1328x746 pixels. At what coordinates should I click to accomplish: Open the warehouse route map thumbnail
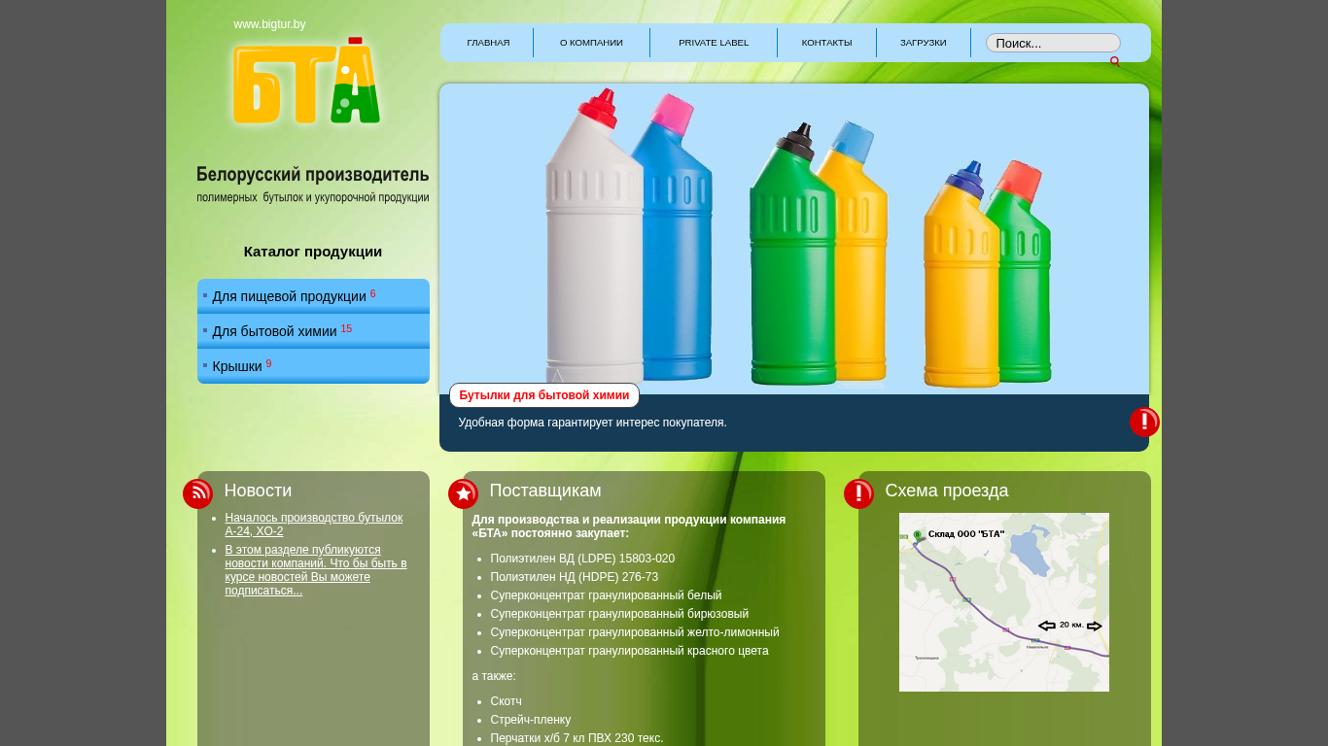pyautogui.click(x=1004, y=602)
